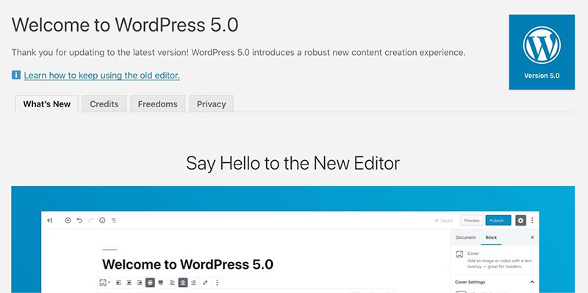This screenshot has width=588, height=293.
Task: Open the Freedoms tab
Action: click(157, 104)
